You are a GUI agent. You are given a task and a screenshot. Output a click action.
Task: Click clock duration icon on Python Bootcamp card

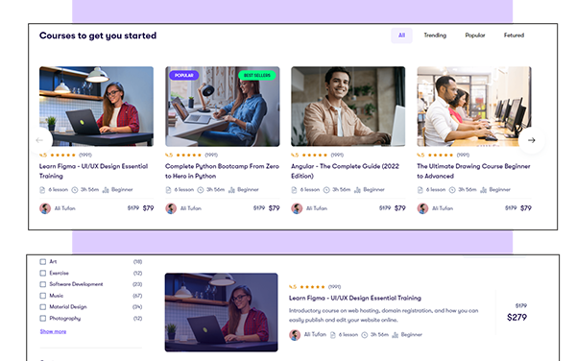point(201,190)
